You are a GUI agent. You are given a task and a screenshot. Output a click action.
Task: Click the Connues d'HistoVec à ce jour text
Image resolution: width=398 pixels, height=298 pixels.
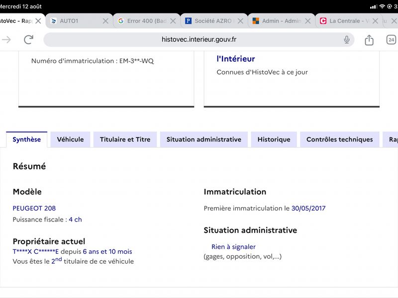point(262,73)
